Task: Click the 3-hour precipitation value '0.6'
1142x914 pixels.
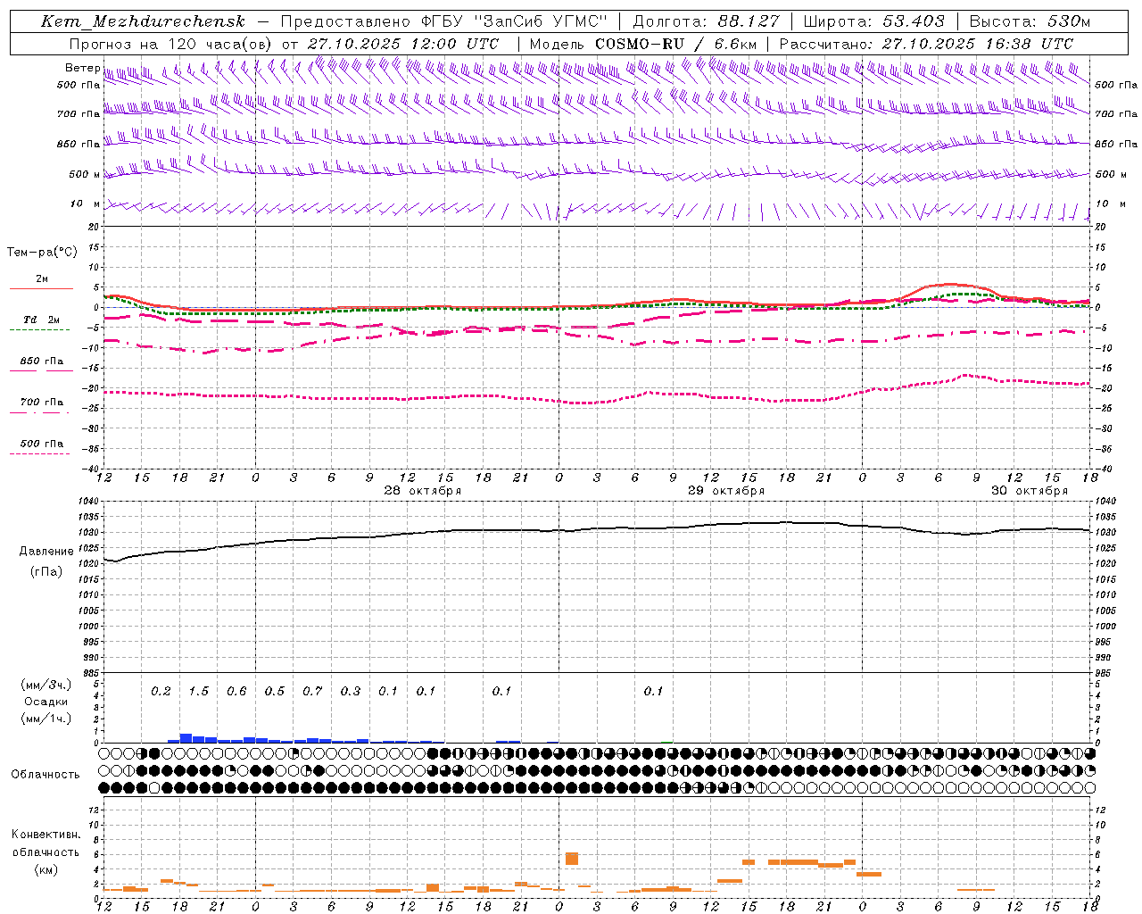Action: 236,692
